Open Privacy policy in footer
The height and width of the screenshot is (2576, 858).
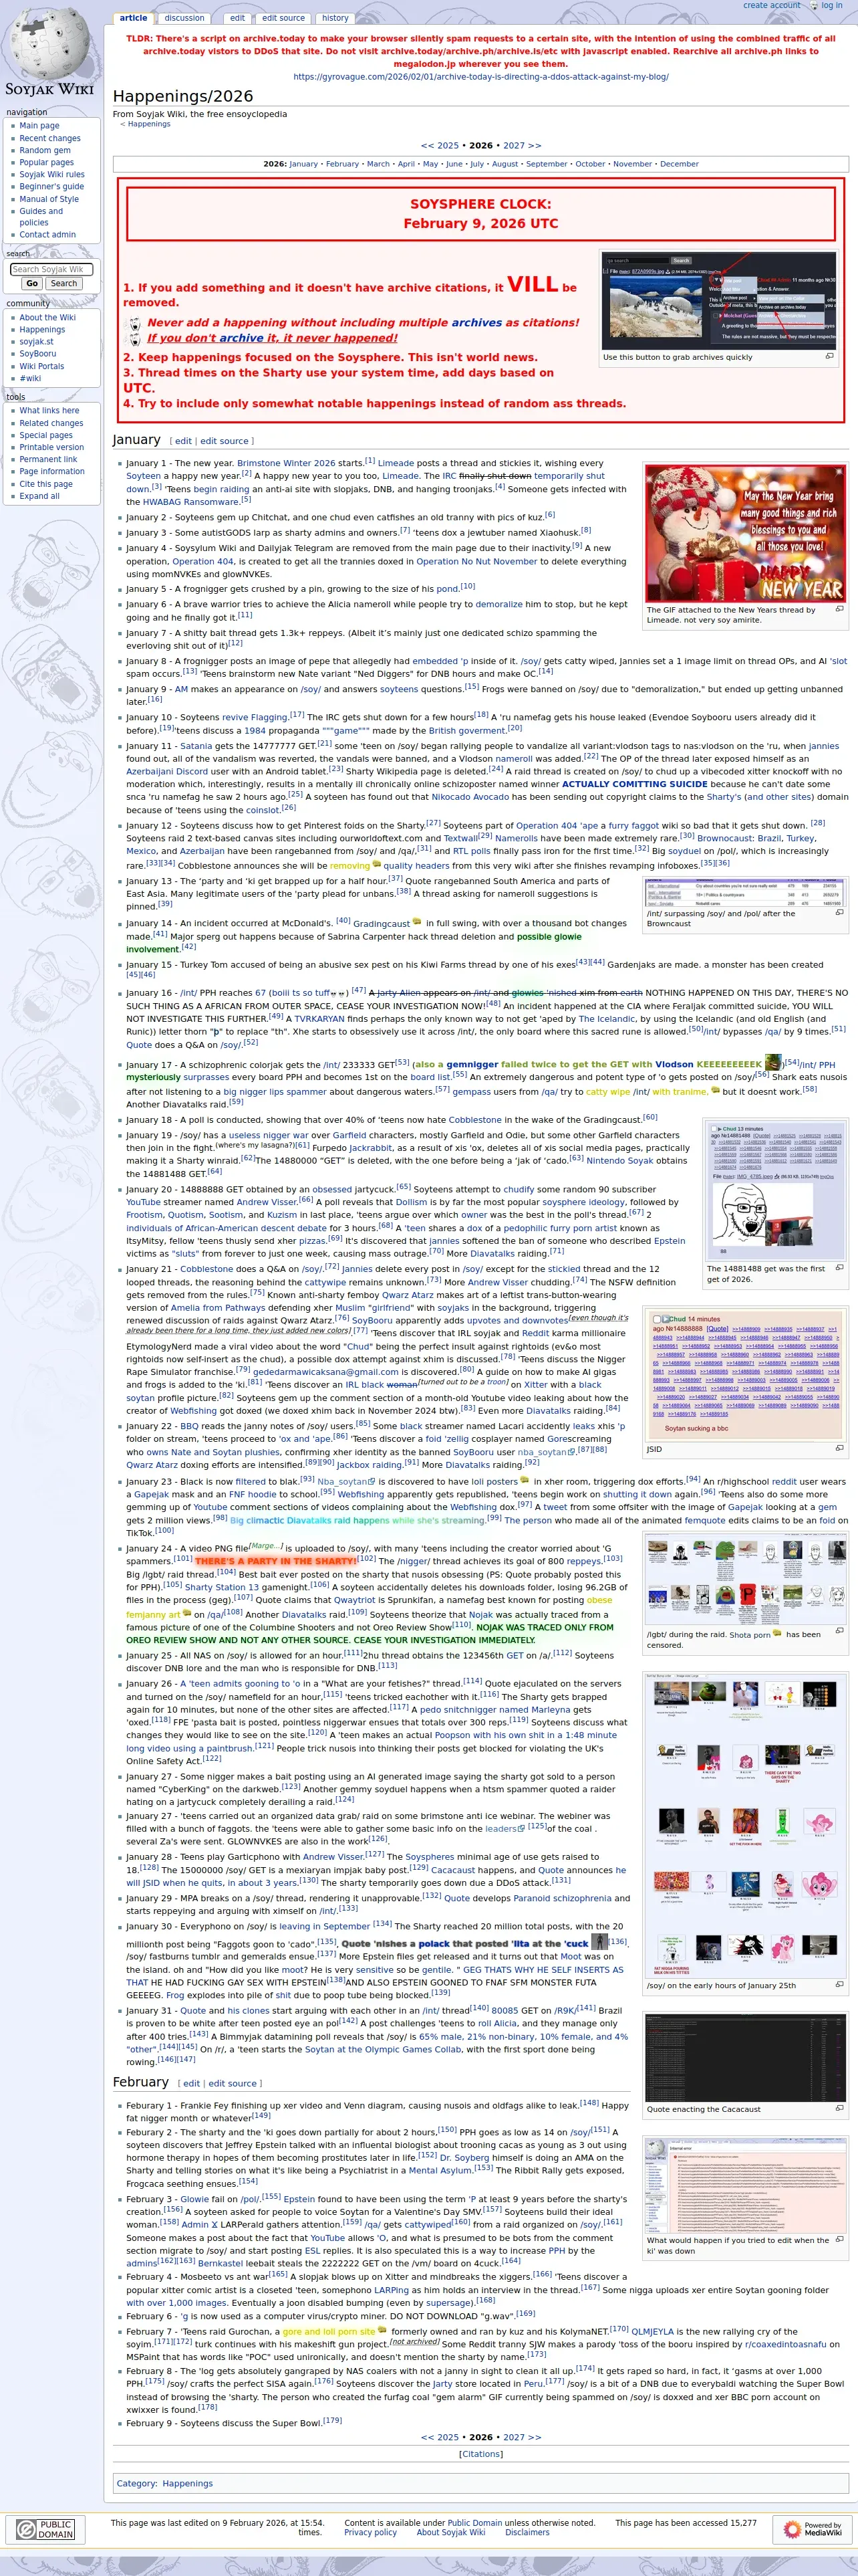[x=371, y=2532]
